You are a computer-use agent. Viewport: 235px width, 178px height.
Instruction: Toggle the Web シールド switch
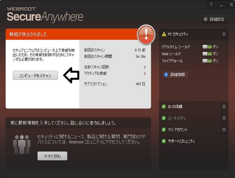point(207,53)
